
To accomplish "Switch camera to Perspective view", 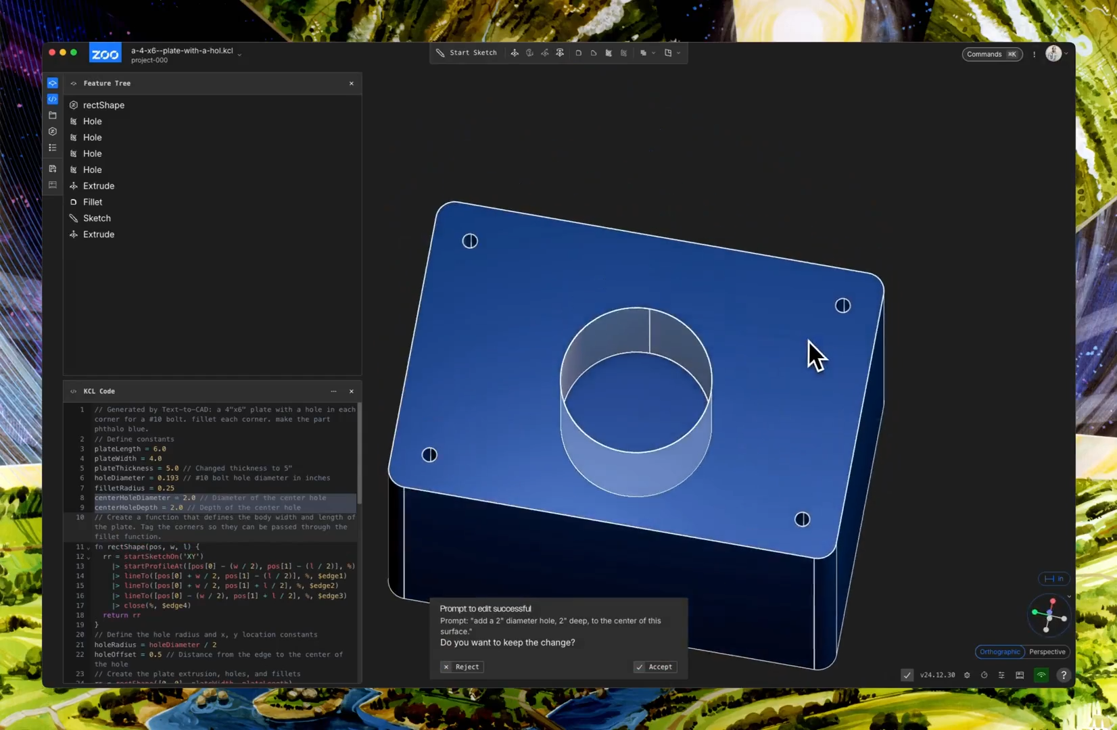I will pos(1047,652).
